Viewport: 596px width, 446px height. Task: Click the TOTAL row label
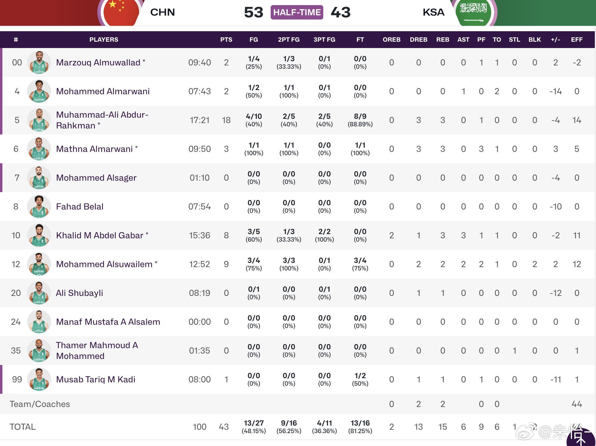(23, 427)
